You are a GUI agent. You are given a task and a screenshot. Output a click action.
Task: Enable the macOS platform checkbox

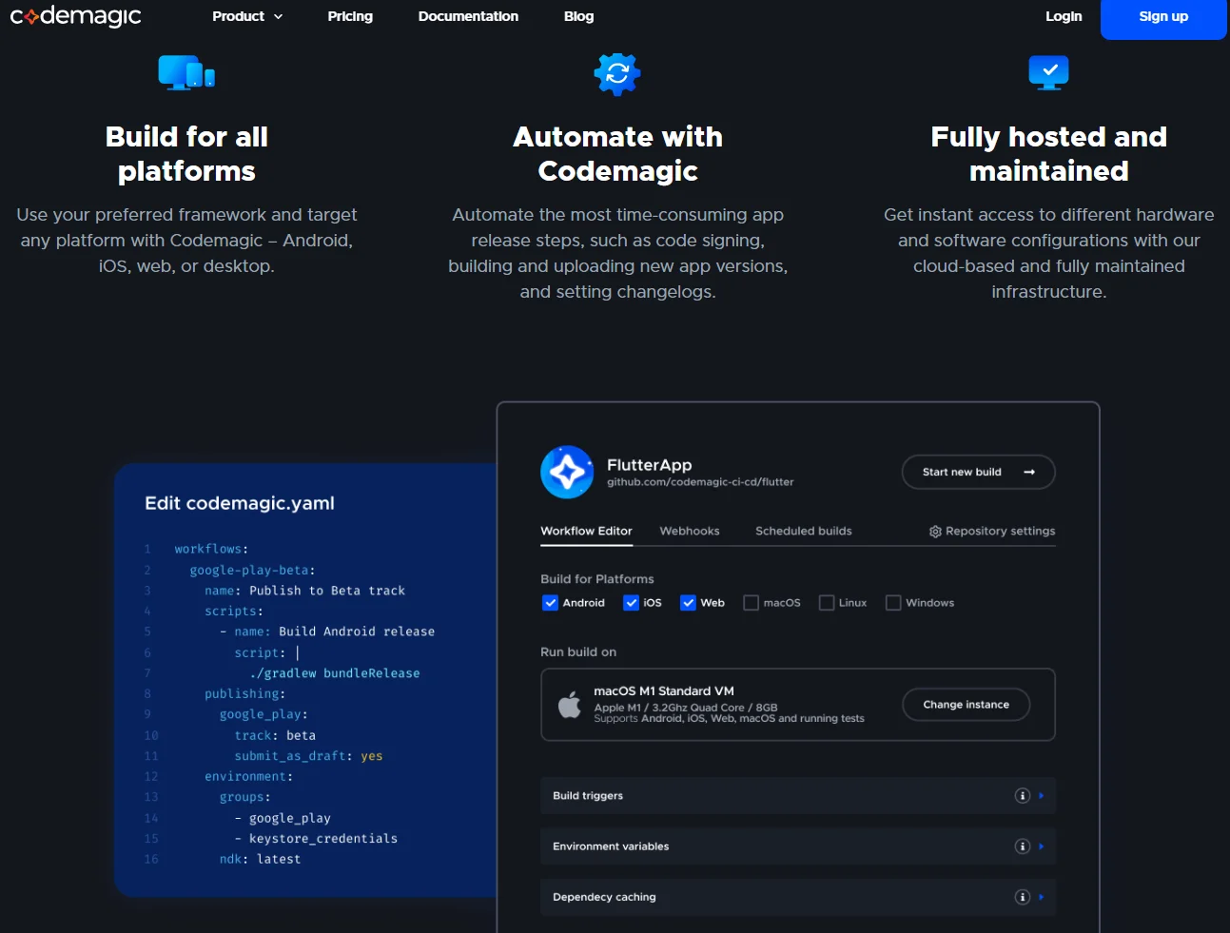pyautogui.click(x=751, y=603)
